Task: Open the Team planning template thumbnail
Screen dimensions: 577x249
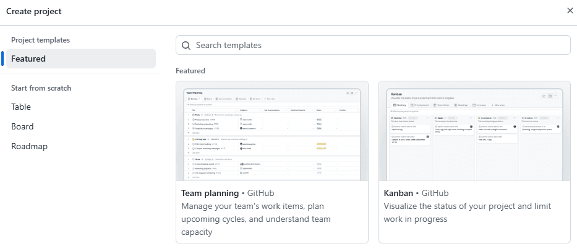Action: tap(272, 131)
